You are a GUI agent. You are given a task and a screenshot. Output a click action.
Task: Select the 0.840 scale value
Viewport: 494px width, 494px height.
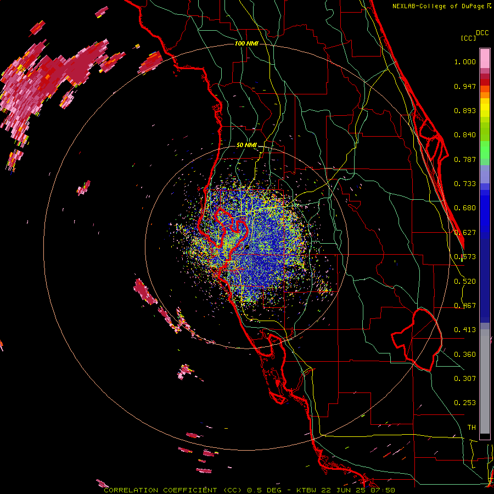point(465,135)
